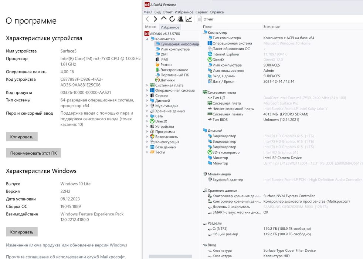Image resolution: width=363 pixels, height=259 pixels.
Task: Click the 3D-акселератор Xbox icon
Action: click(x=210, y=152)
